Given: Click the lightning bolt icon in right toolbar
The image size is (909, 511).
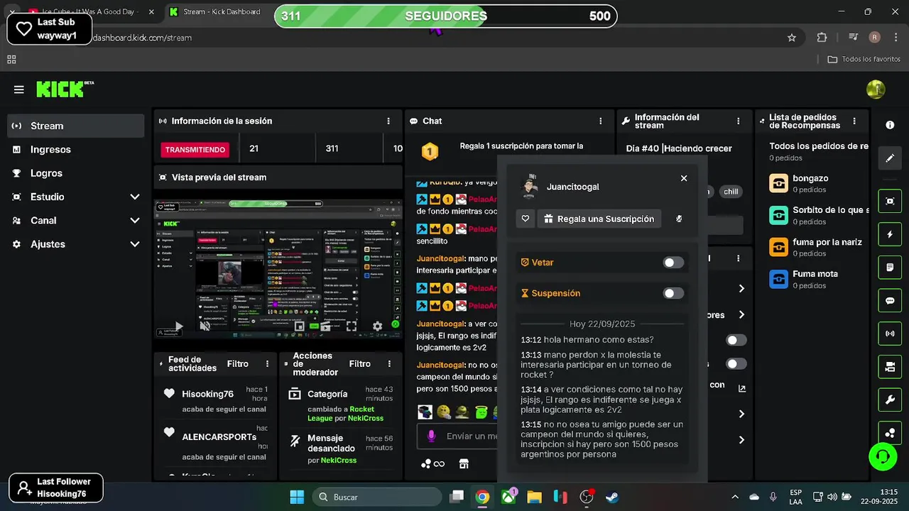Looking at the screenshot, I should [890, 234].
